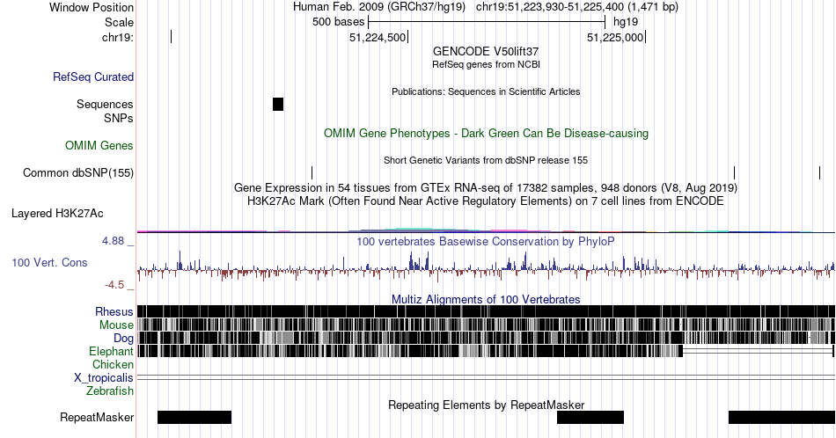
Task: Click the RefSeq genes from NCBI title
Action: coord(486,64)
